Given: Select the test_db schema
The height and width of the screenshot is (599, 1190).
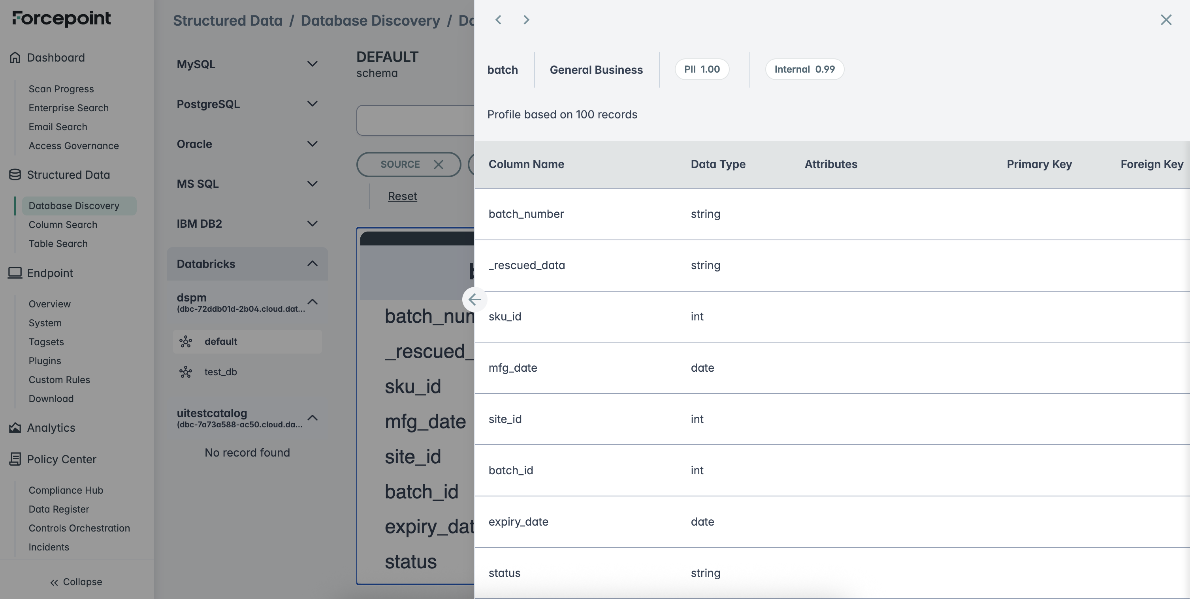Looking at the screenshot, I should pyautogui.click(x=220, y=372).
